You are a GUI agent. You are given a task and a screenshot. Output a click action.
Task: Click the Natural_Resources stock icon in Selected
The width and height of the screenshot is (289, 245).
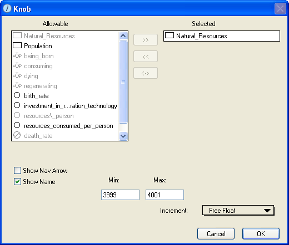click(170, 35)
